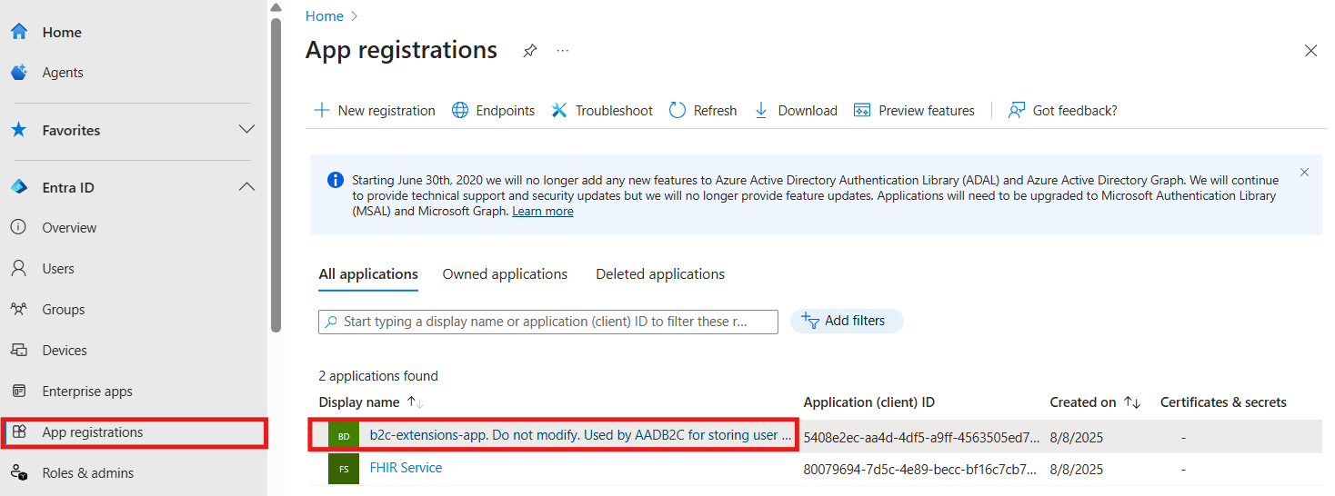
Task: Click the New registration button label
Action: (x=386, y=111)
